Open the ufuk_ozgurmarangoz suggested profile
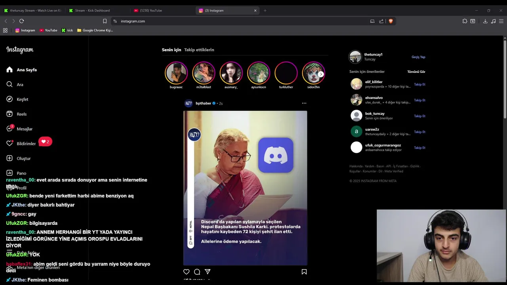Viewport: 507px width, 285px height. (383, 145)
